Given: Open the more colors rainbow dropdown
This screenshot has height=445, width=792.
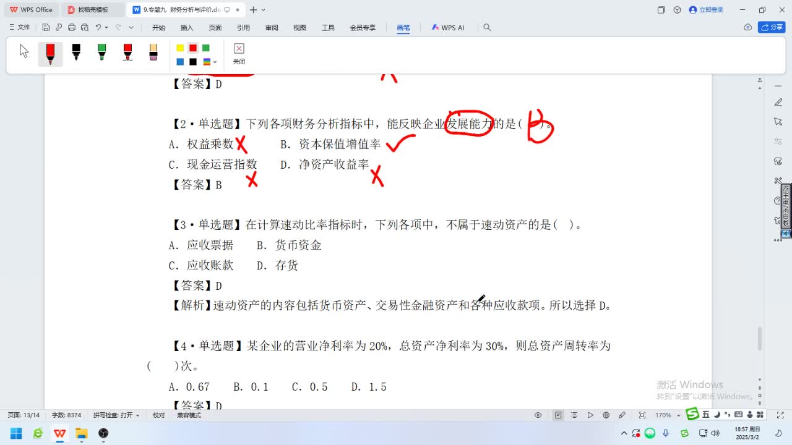Looking at the screenshot, I should tap(210, 62).
